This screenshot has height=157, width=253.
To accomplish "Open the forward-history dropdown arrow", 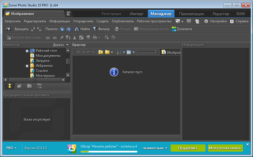I will 93,52.
